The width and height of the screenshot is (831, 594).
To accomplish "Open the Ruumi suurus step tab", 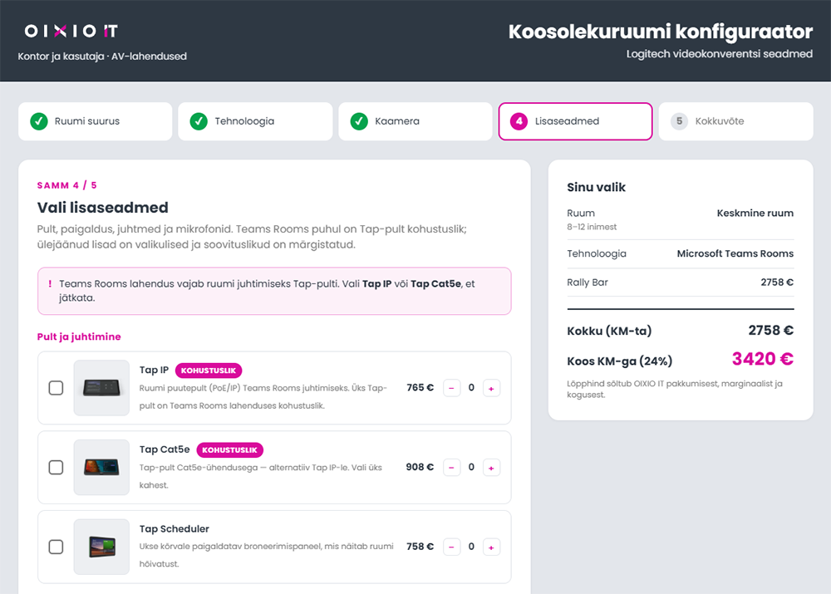I will [96, 121].
